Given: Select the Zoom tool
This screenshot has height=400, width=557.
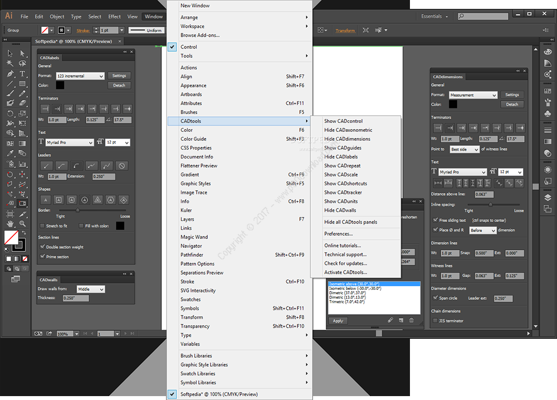Looking at the screenshot, I should pos(22,224).
